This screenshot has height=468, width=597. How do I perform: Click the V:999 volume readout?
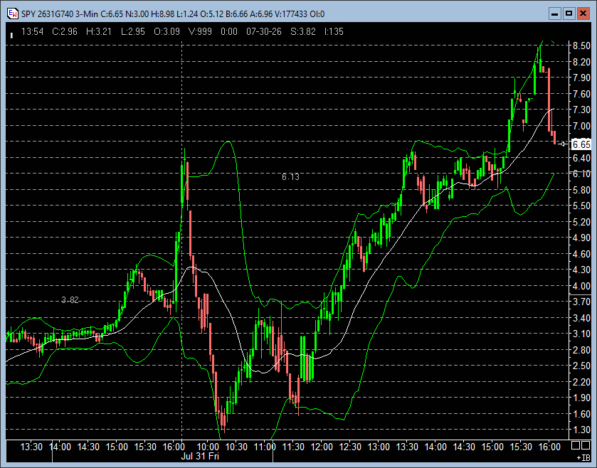pos(200,31)
